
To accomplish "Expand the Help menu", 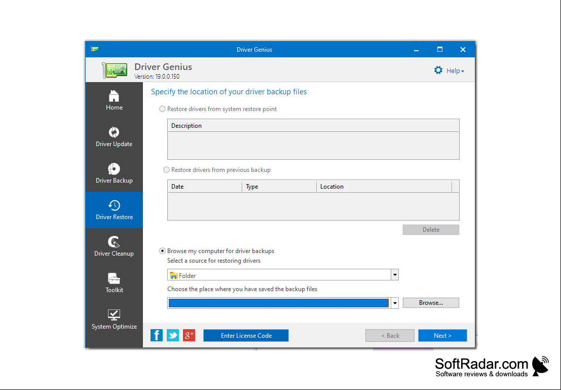I will click(455, 71).
